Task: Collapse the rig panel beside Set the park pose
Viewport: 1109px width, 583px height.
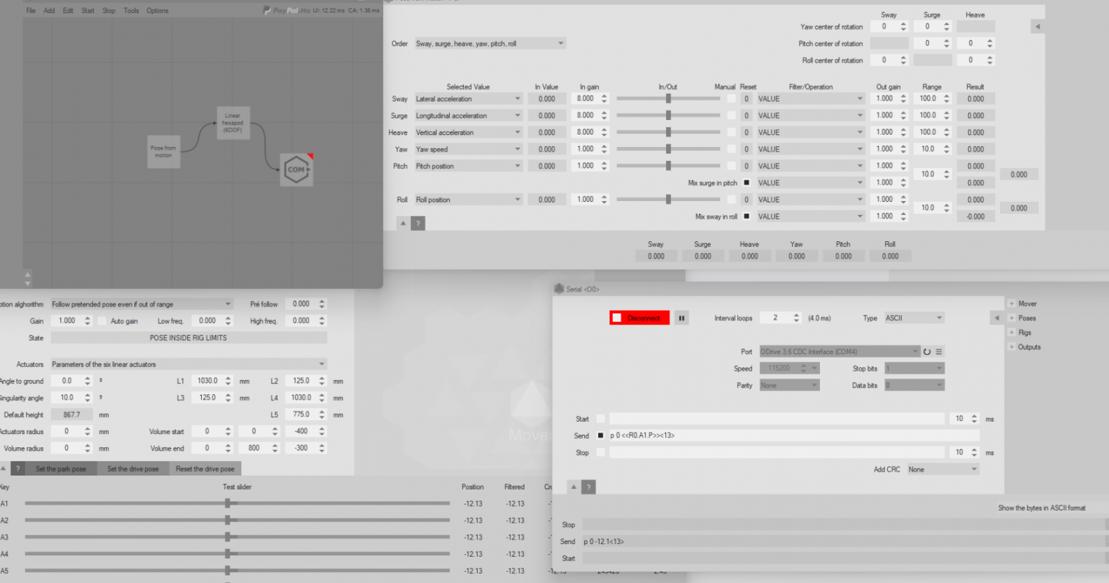Action: (x=3, y=468)
